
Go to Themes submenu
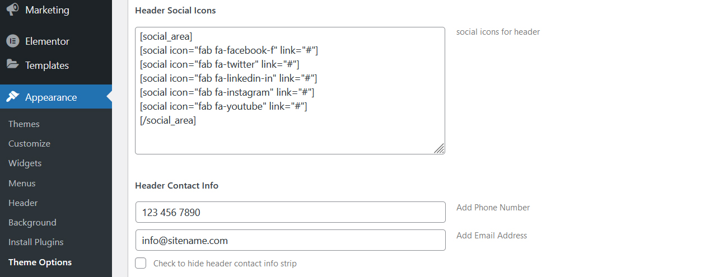point(24,124)
